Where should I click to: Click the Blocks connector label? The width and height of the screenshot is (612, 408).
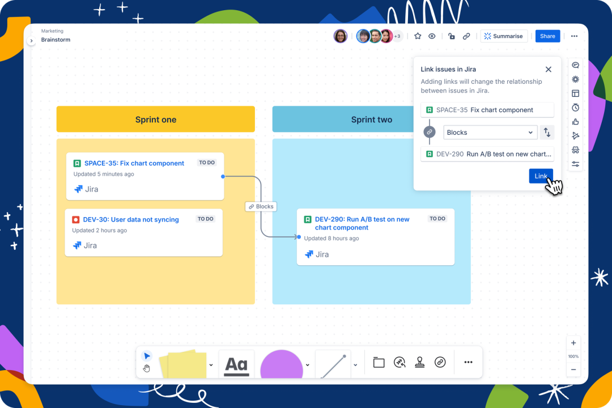coord(261,206)
